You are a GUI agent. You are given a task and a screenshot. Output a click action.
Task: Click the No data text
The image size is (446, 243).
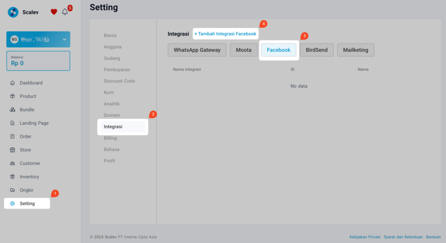pos(299,86)
